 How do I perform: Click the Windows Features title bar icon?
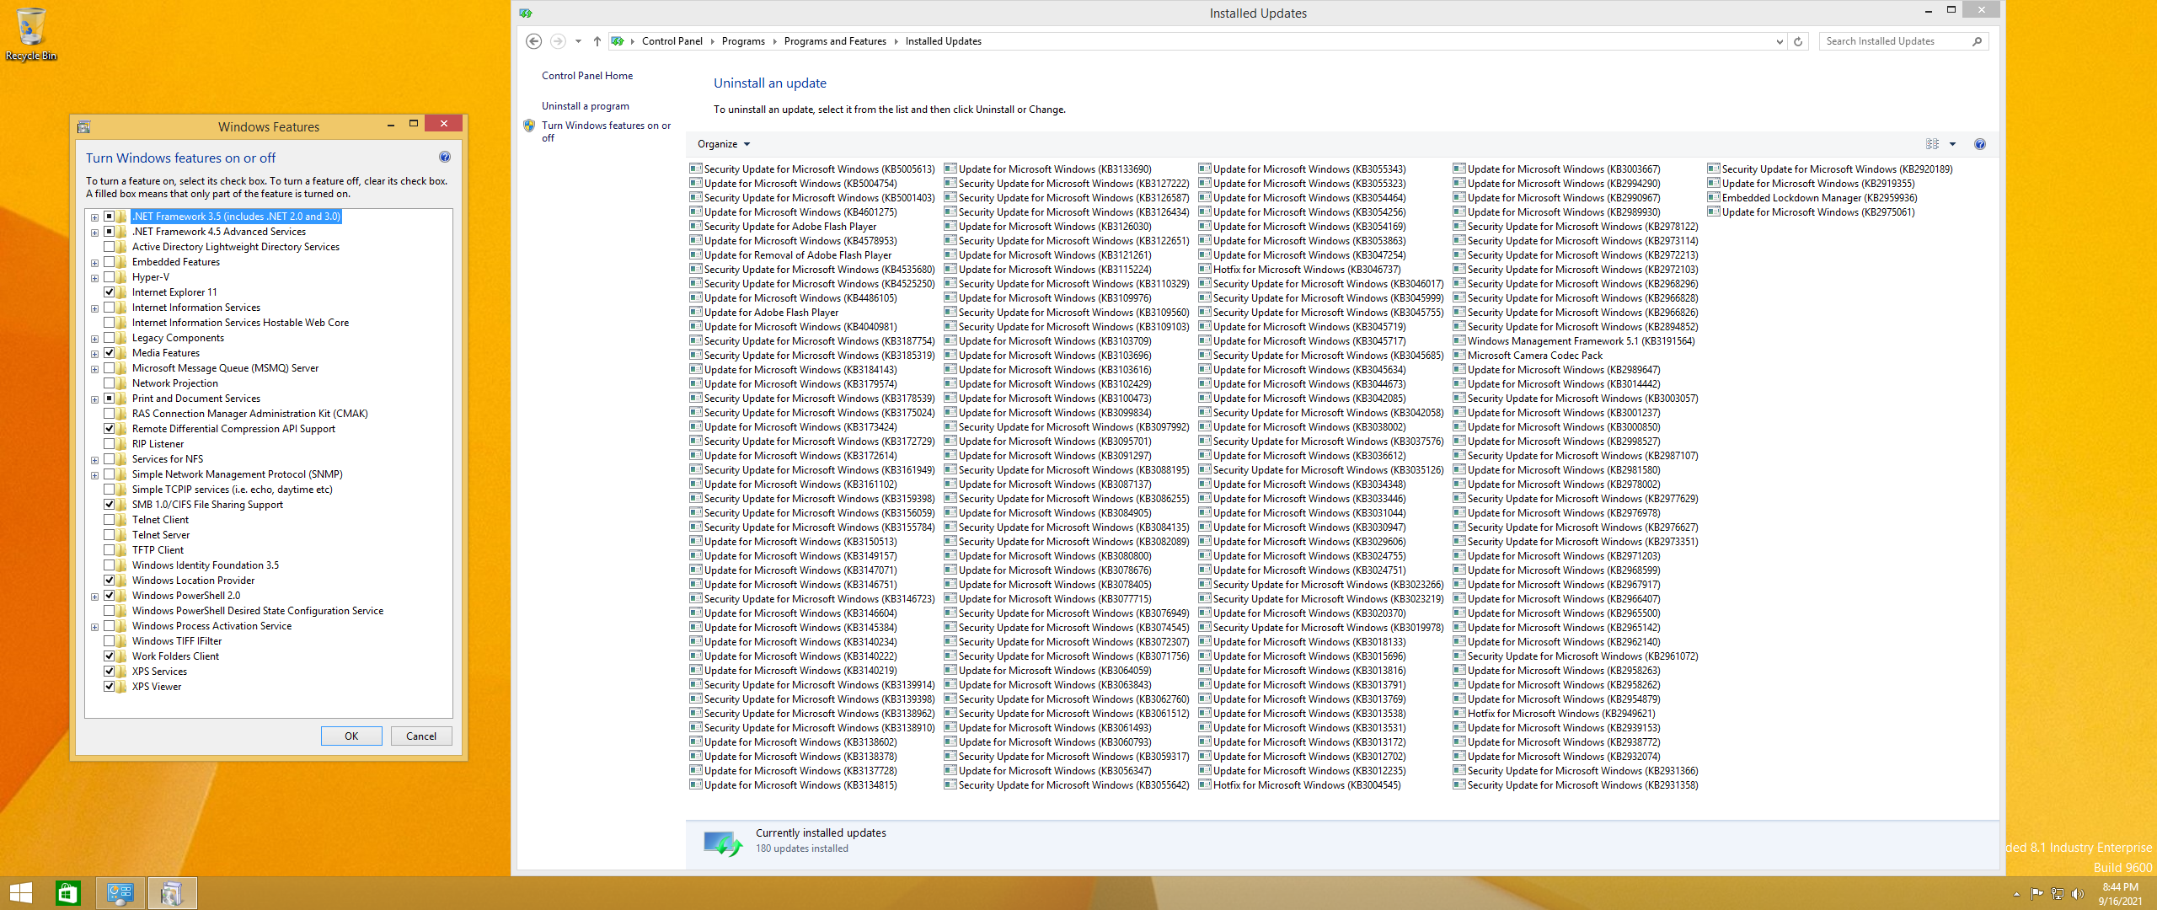pyautogui.click(x=83, y=127)
